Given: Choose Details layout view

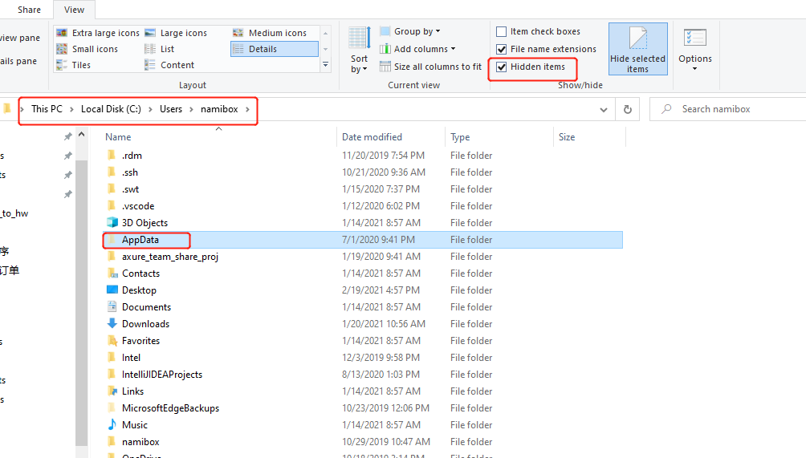Looking at the screenshot, I should 275,49.
